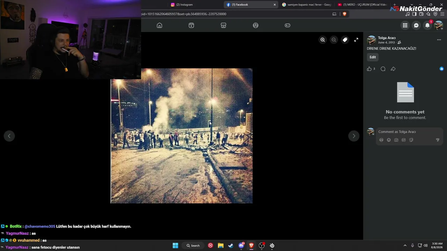Share the photo using arrow icon
Viewport: 447px width, 251px height.
(x=393, y=69)
